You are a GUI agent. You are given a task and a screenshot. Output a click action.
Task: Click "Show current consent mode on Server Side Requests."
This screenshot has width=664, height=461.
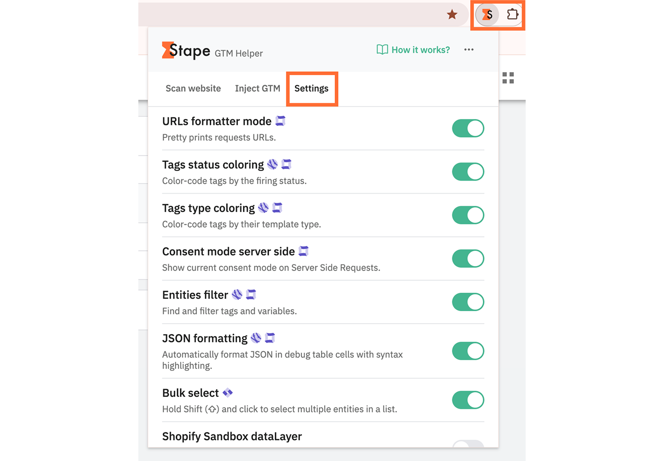(271, 268)
